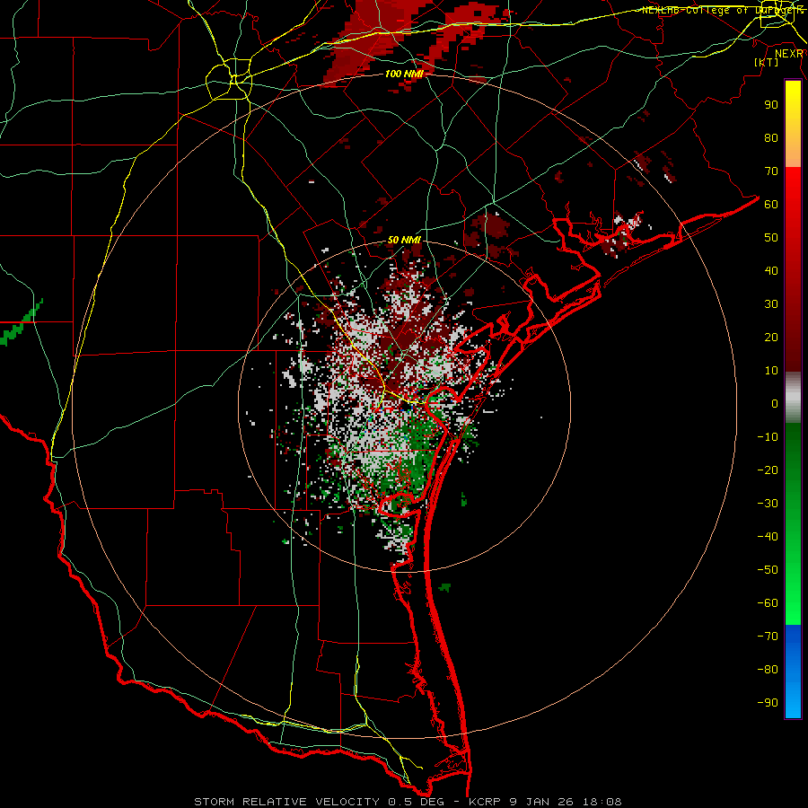Click the "KCRP 9 JAN 26 18:08" timestamp text

tap(545, 802)
